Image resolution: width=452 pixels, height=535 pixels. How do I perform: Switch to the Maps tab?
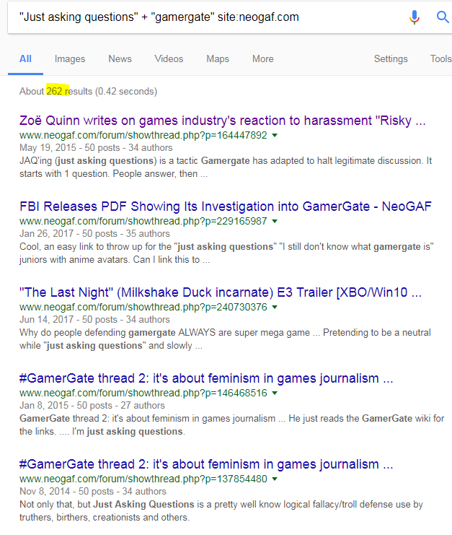(218, 58)
